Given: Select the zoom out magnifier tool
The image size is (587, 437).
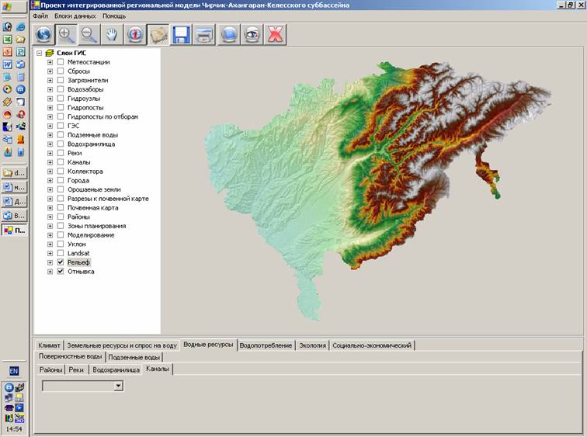Looking at the screenshot, I should click(89, 34).
